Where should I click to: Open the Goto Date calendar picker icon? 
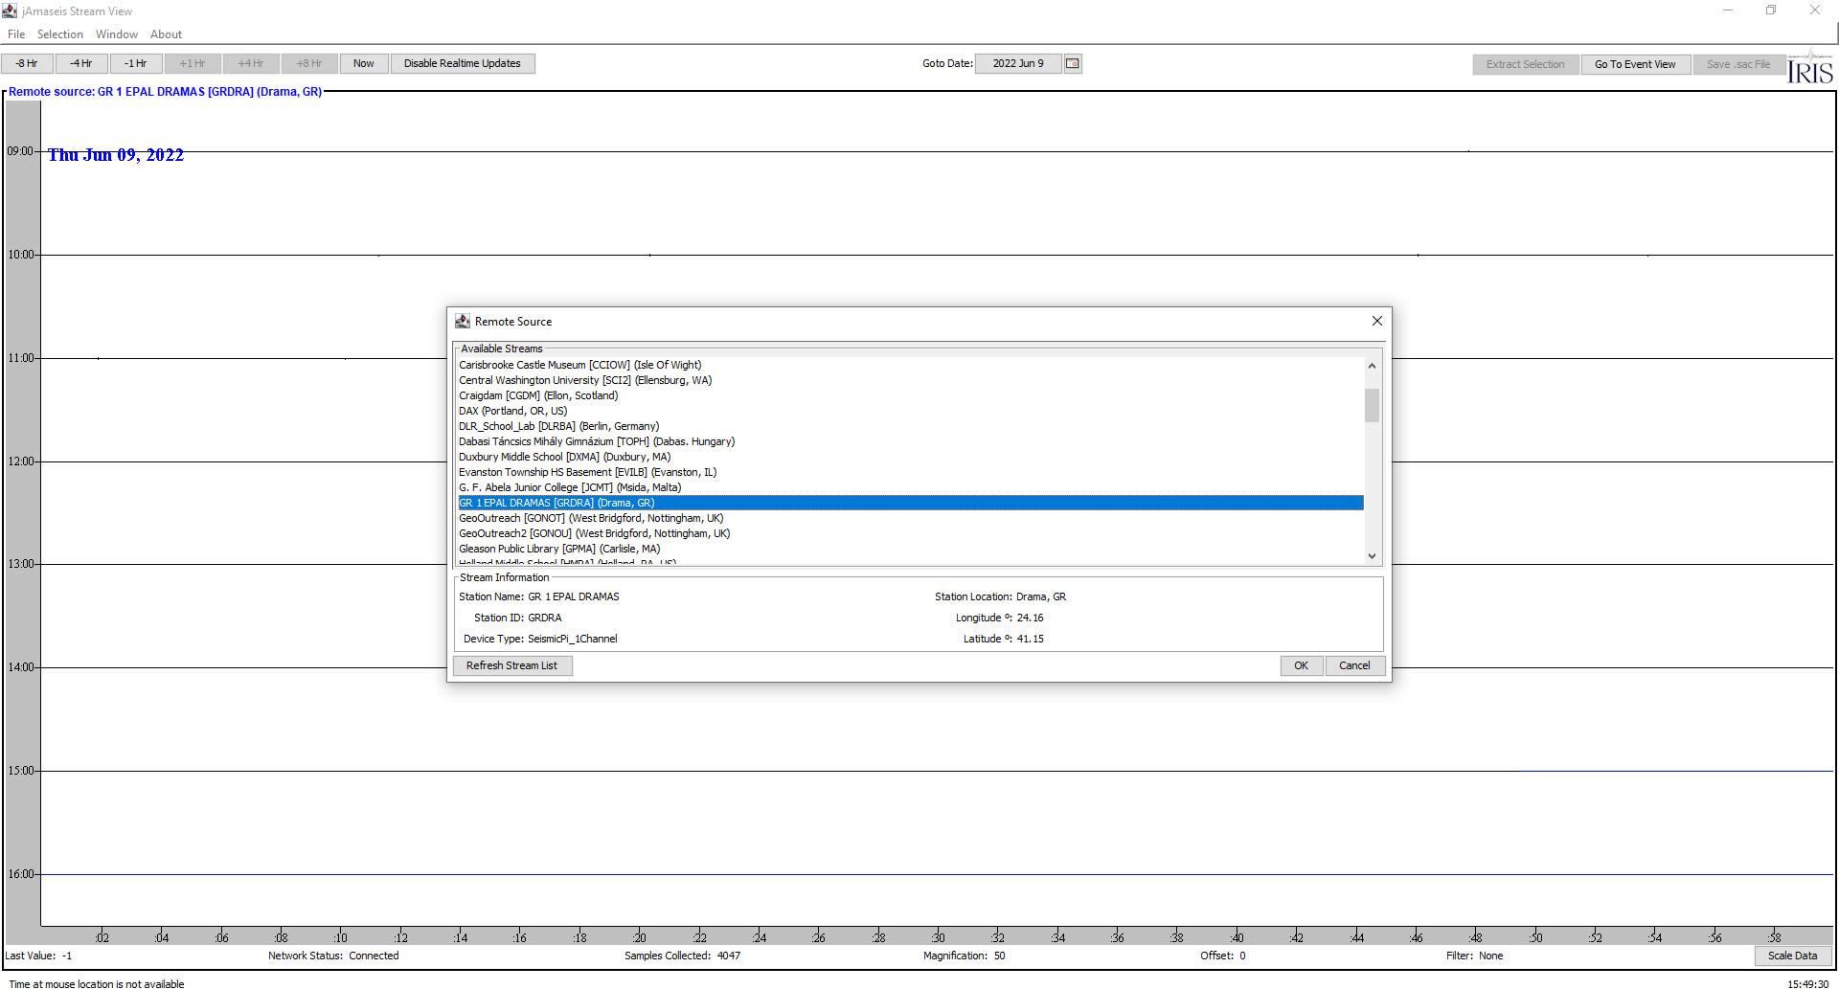point(1073,64)
